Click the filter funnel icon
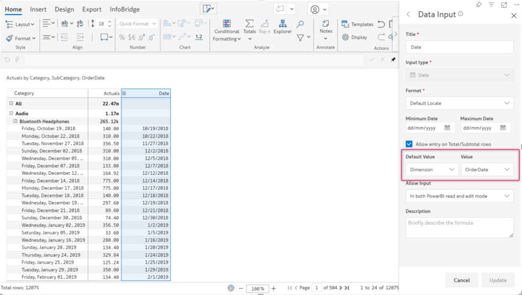This screenshot has width=522, height=295. [x=300, y=38]
